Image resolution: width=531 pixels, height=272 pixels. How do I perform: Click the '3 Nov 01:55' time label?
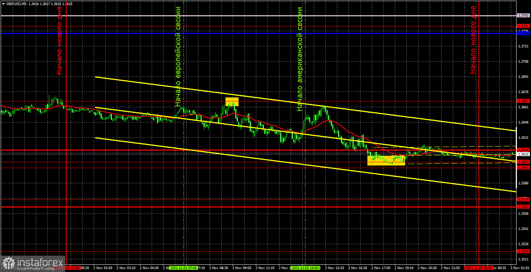pyautogui.click(x=520, y=268)
